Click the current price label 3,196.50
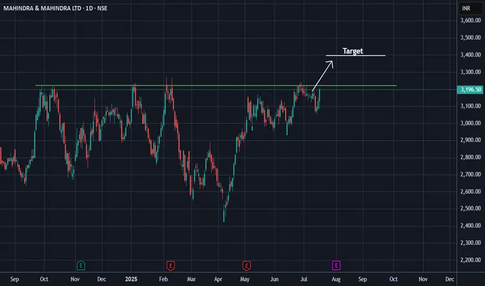Screen dimensions: 485x286 470,89
